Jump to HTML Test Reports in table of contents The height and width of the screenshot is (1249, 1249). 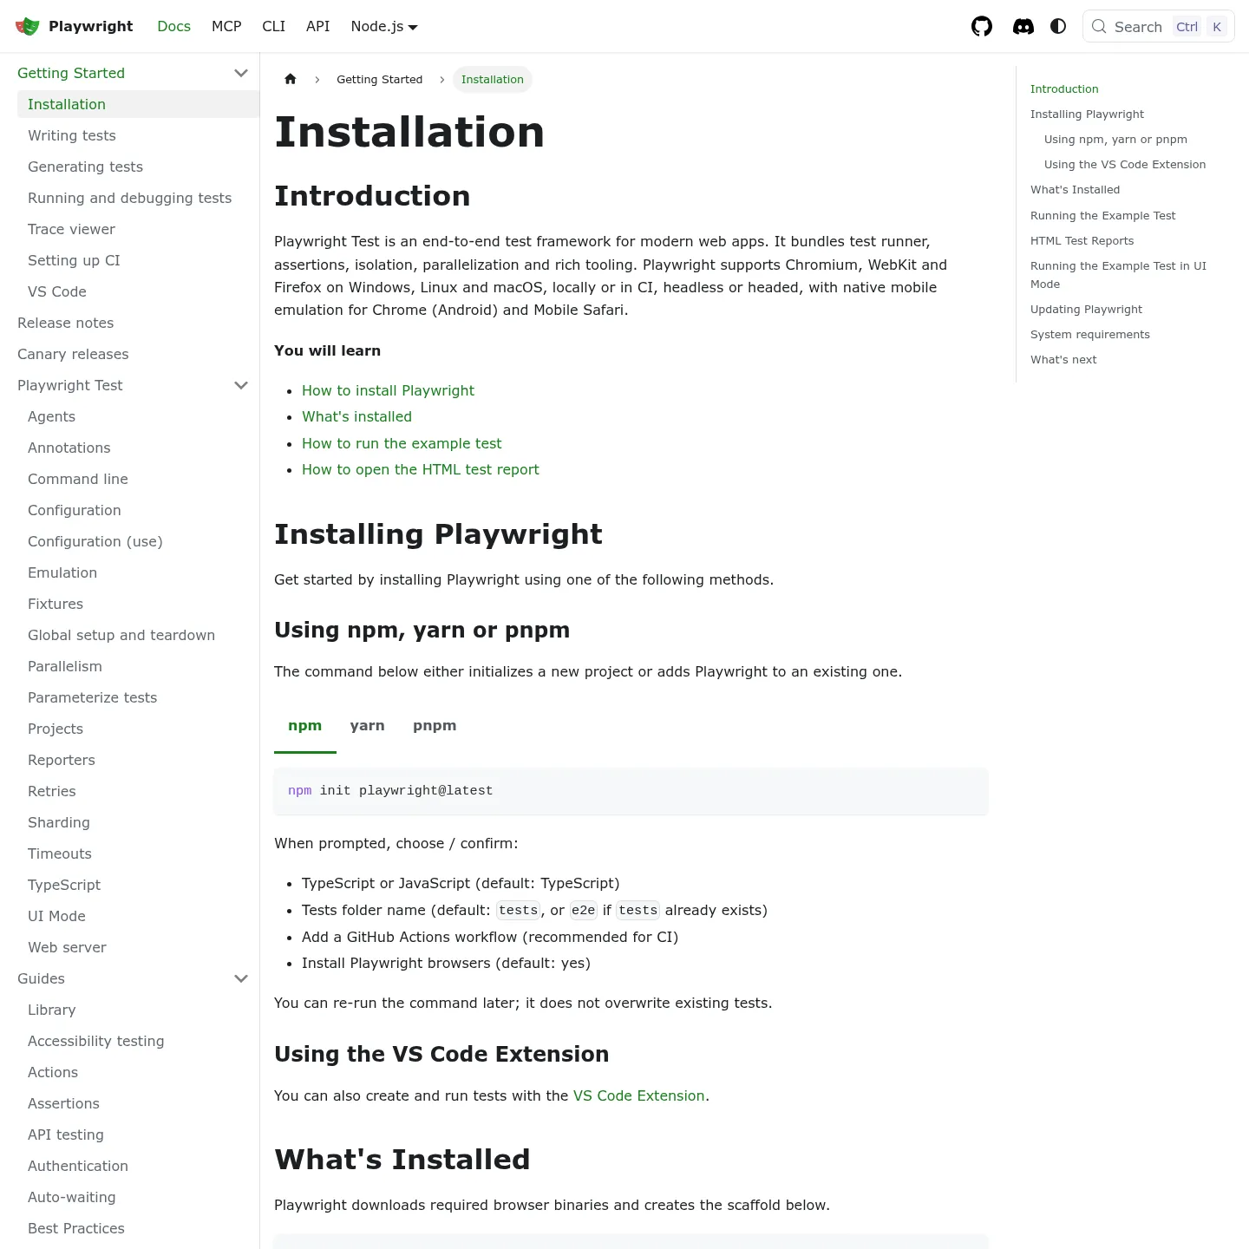coord(1082,240)
